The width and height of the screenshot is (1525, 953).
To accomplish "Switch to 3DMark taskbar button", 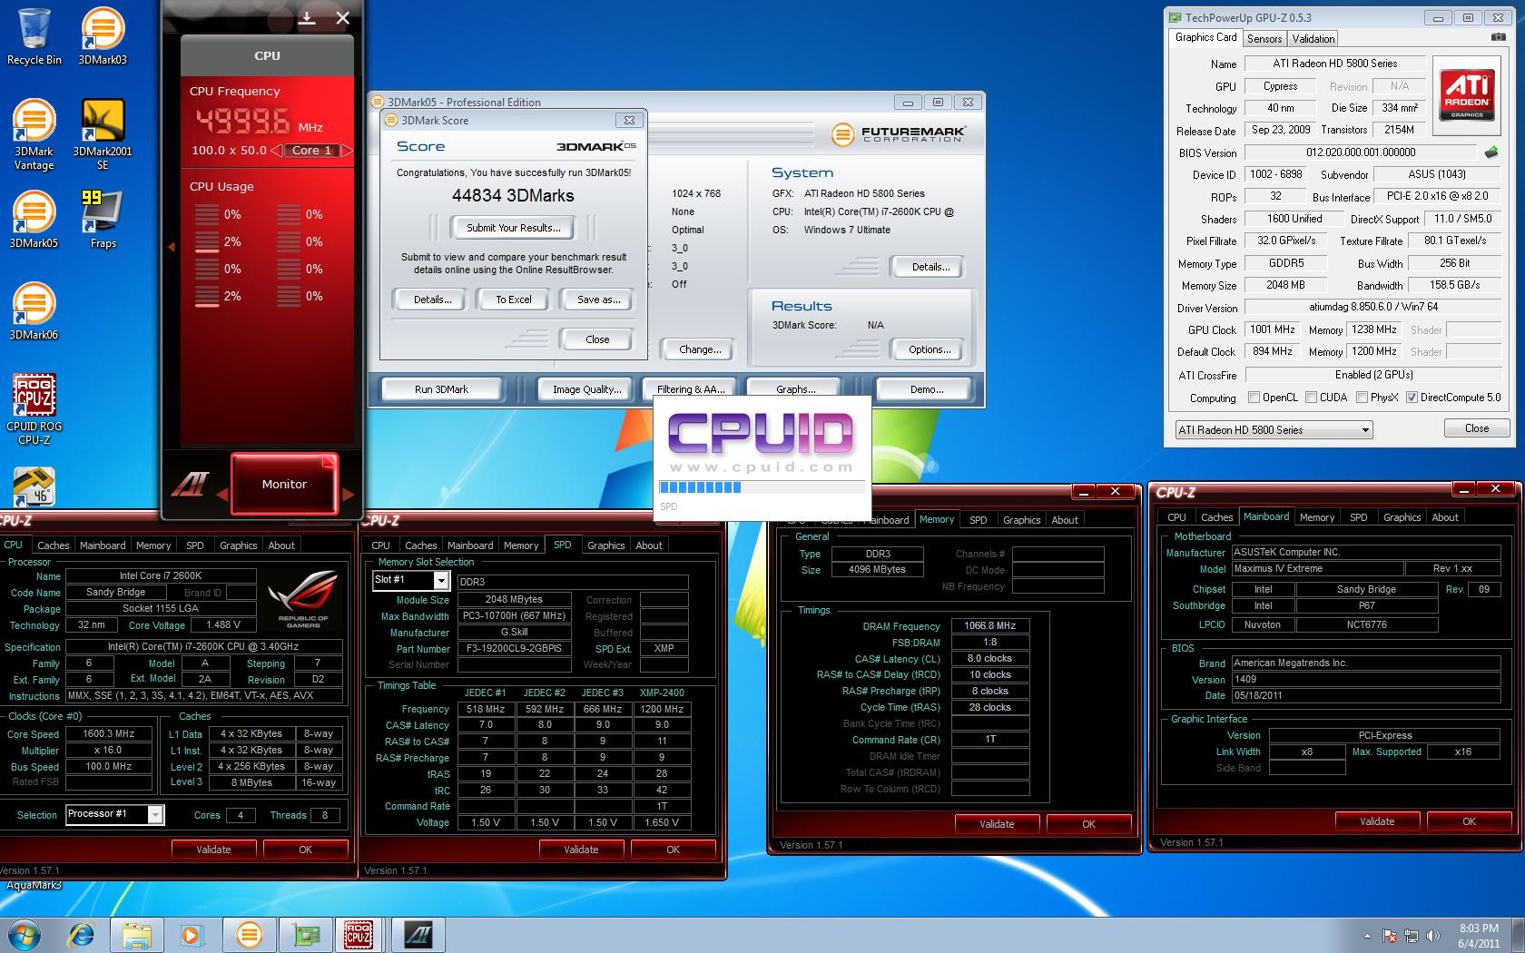I will [249, 934].
